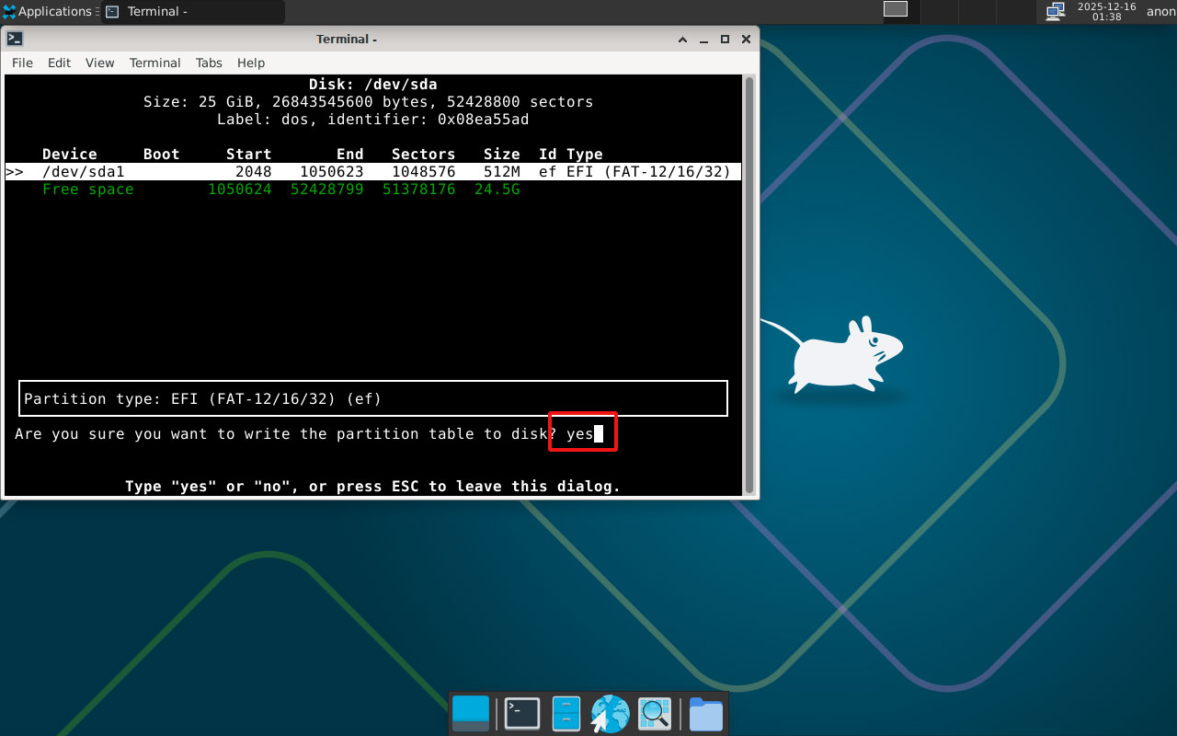Open the Terminal menu in menu bar
This screenshot has height=736, width=1177.
click(154, 63)
